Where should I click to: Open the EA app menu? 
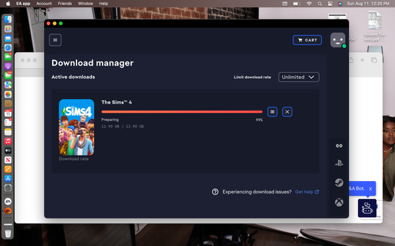[x=23, y=3]
